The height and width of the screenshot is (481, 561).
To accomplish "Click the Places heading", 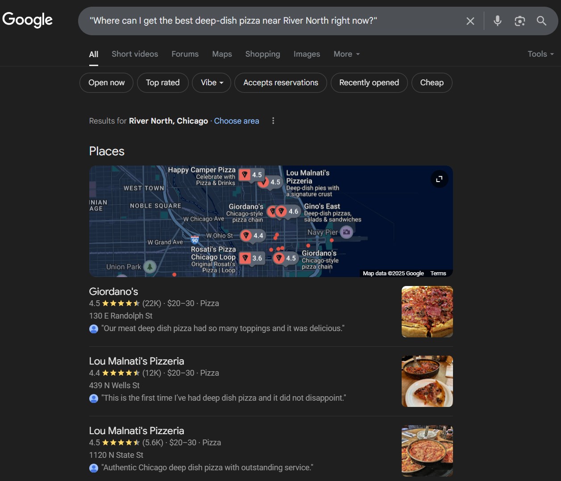I will pyautogui.click(x=107, y=151).
